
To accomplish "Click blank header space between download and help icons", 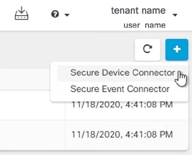I will 40,14.
